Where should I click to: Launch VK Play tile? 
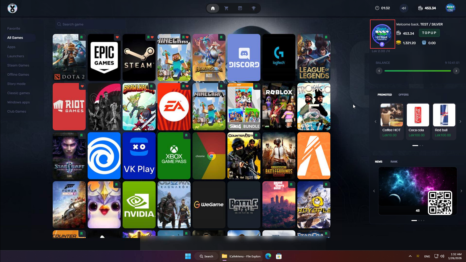[x=139, y=156]
